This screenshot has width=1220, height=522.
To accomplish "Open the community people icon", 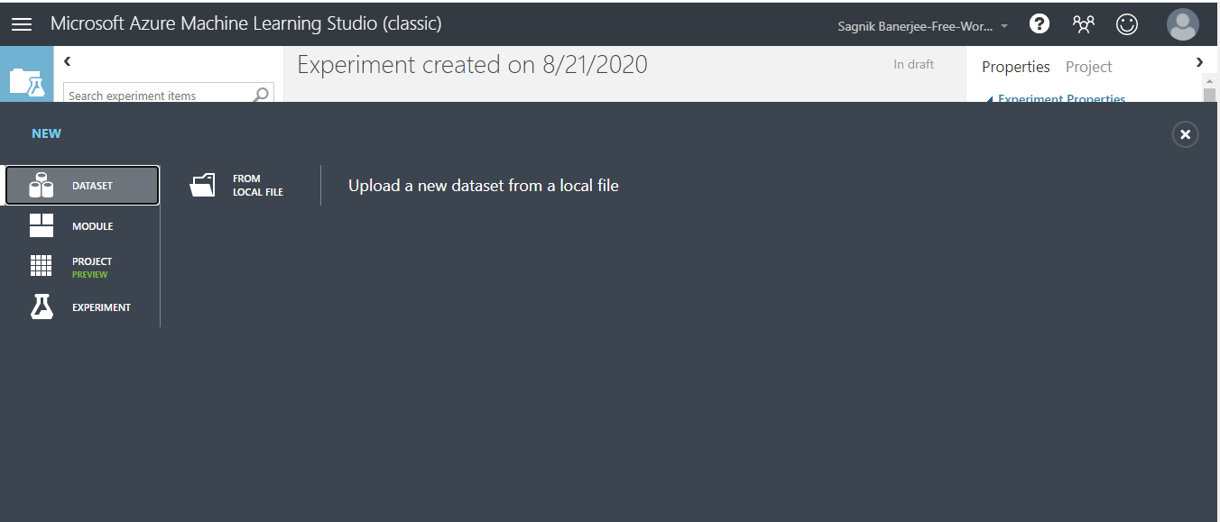I will pos(1083,24).
